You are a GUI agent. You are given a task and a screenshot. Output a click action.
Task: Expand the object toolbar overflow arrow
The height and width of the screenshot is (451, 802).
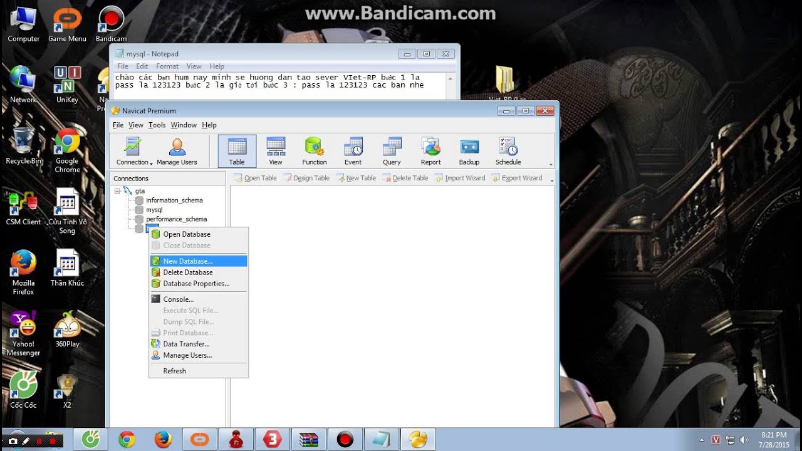coord(551,180)
